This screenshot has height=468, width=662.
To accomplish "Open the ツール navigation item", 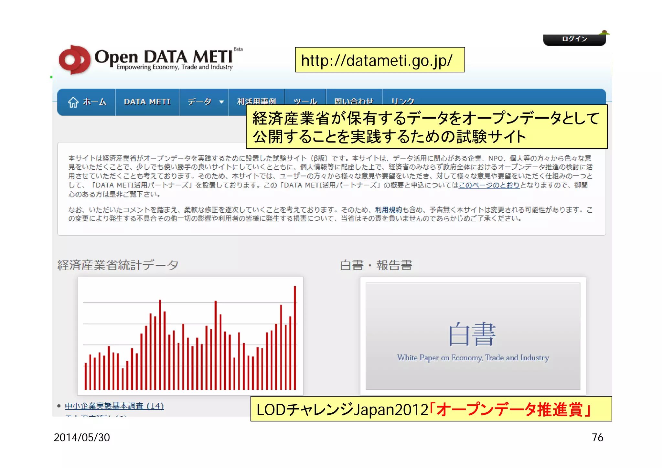I will [x=305, y=101].
